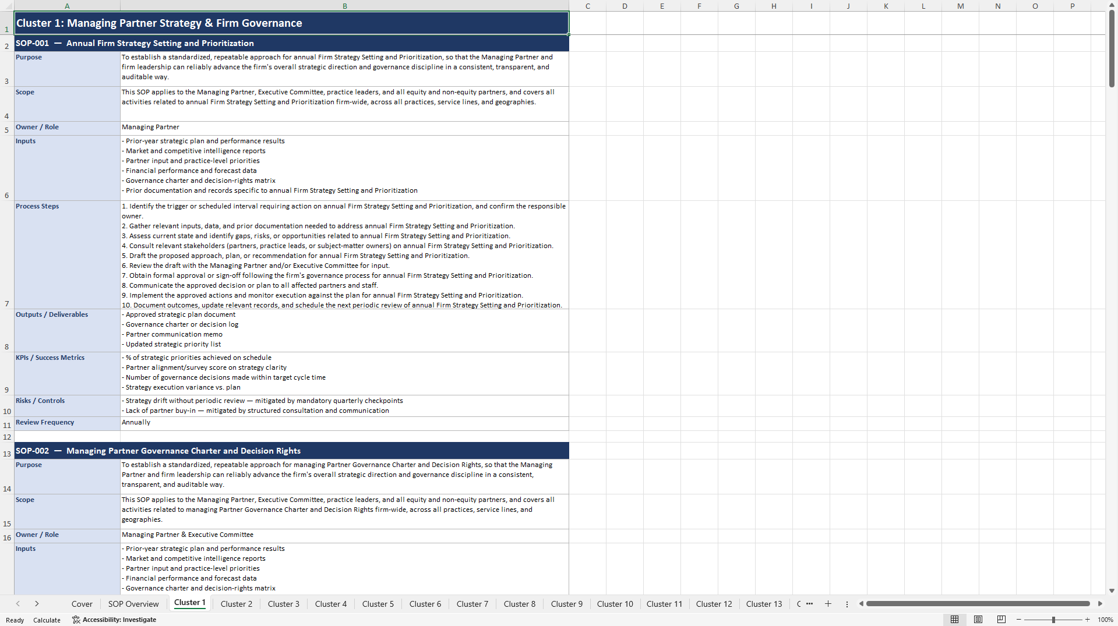
Task: Click the 'Annually' review frequency cell
Action: click(x=344, y=423)
